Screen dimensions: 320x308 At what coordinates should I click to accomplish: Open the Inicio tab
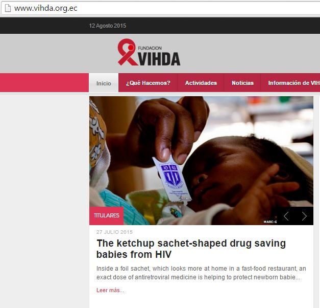click(x=104, y=83)
